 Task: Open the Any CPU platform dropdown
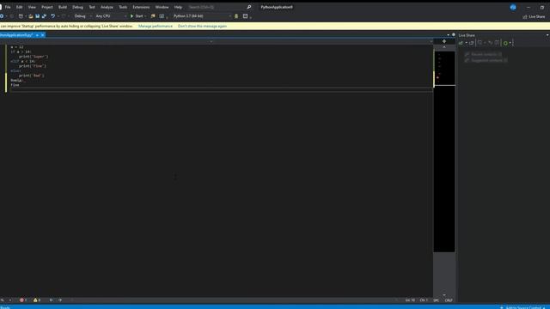111,16
